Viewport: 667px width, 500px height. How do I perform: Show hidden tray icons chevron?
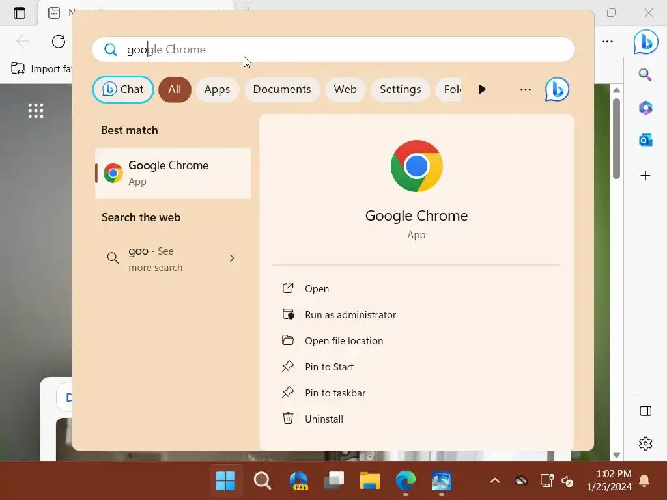pyautogui.click(x=495, y=481)
